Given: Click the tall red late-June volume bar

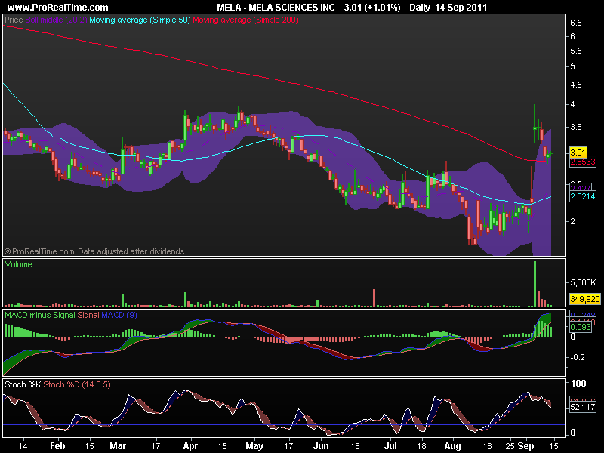Looking at the screenshot, I should tap(374, 297).
